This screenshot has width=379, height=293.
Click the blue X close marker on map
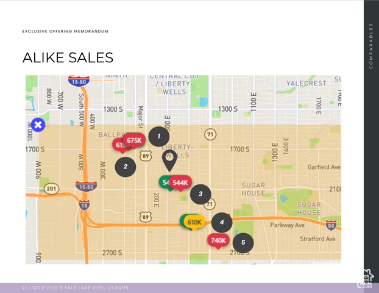pyautogui.click(x=38, y=125)
